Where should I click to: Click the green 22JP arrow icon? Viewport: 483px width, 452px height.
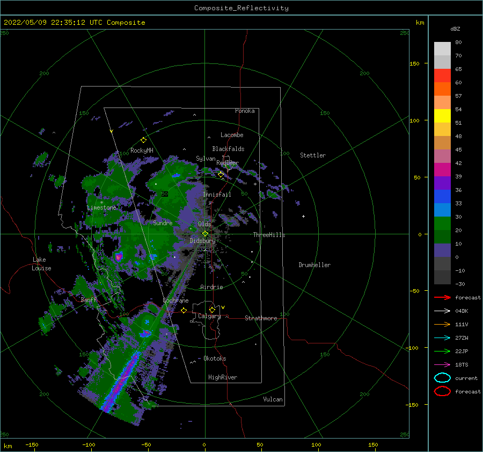coord(442,351)
